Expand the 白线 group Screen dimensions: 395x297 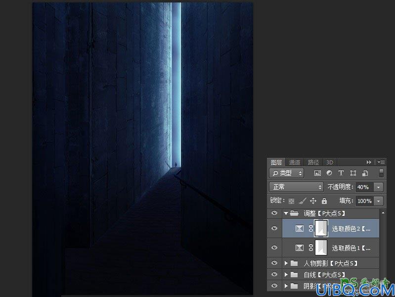(x=286, y=274)
